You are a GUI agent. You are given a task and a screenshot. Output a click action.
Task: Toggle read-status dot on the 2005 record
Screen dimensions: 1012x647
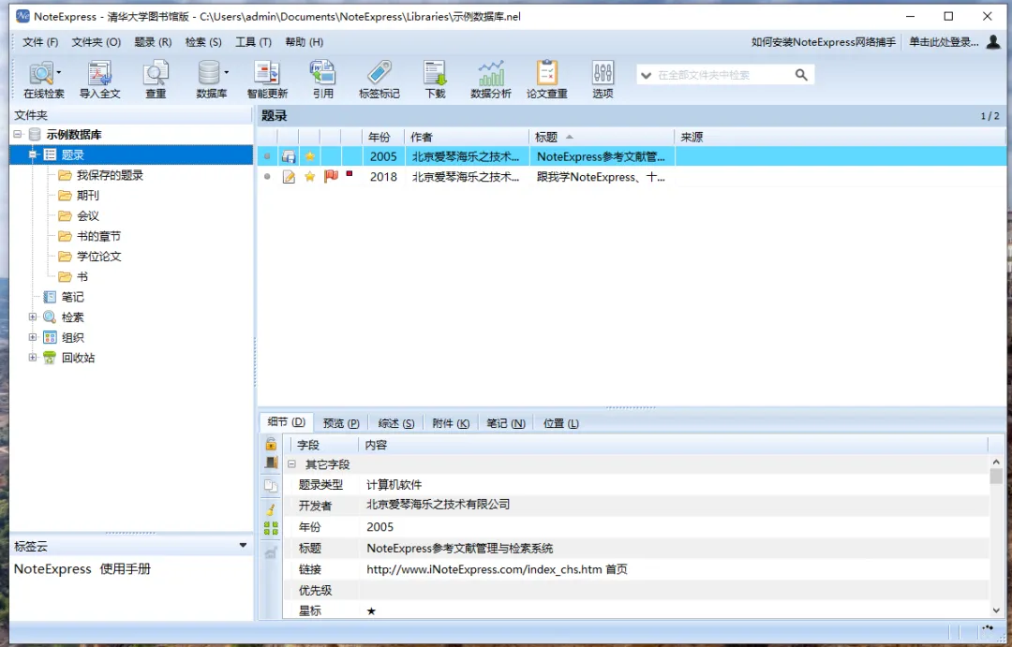267,156
